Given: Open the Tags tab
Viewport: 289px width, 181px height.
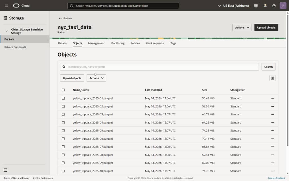Looking at the screenshot, I should 173,43.
